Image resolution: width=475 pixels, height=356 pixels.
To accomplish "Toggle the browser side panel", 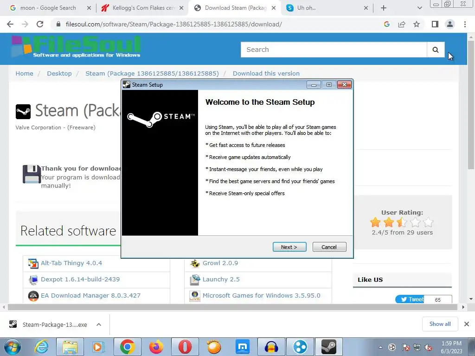I will (x=435, y=24).
